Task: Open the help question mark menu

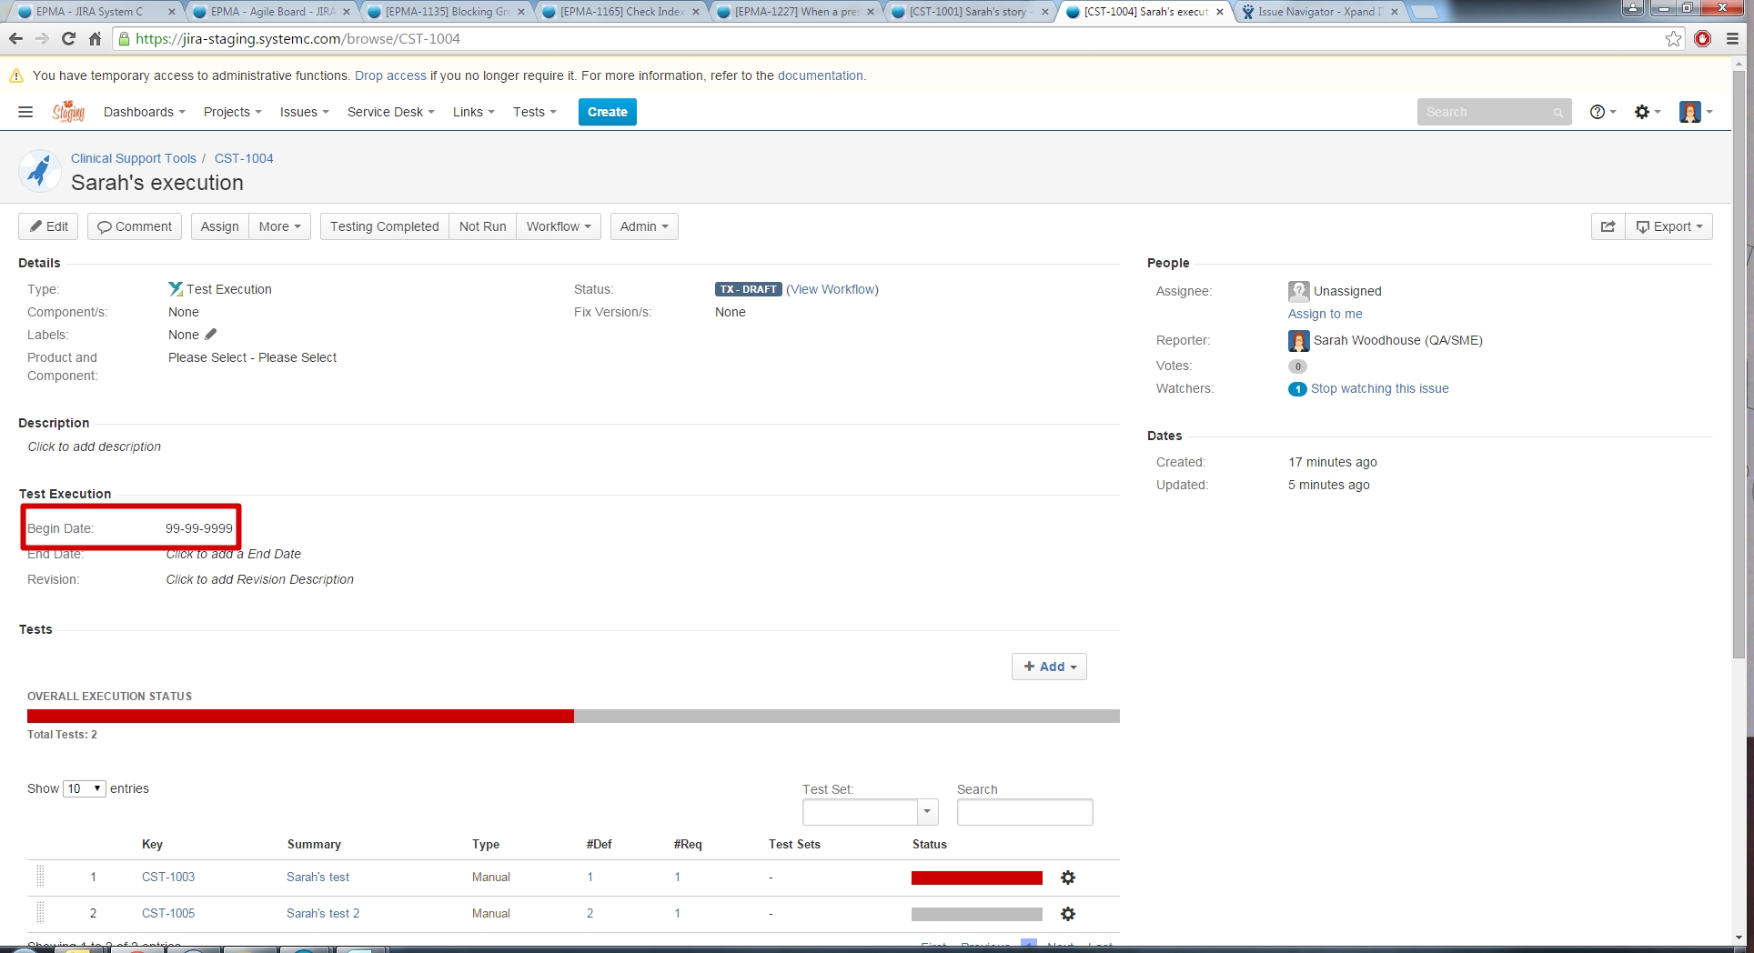Action: click(x=1601, y=112)
